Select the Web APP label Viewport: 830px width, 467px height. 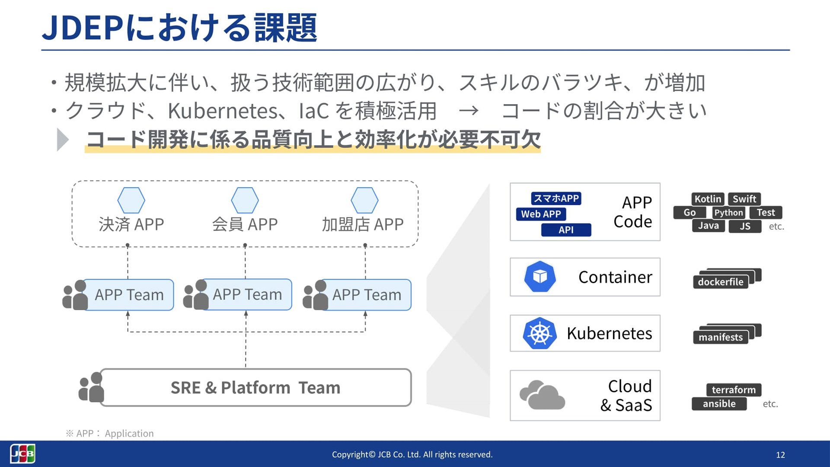click(x=541, y=214)
